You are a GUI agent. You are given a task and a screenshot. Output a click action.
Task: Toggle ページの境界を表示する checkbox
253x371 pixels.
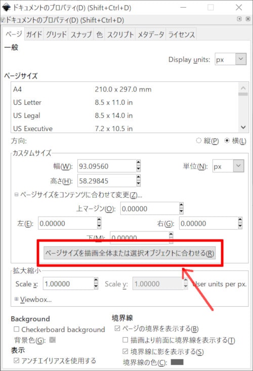(x=117, y=328)
